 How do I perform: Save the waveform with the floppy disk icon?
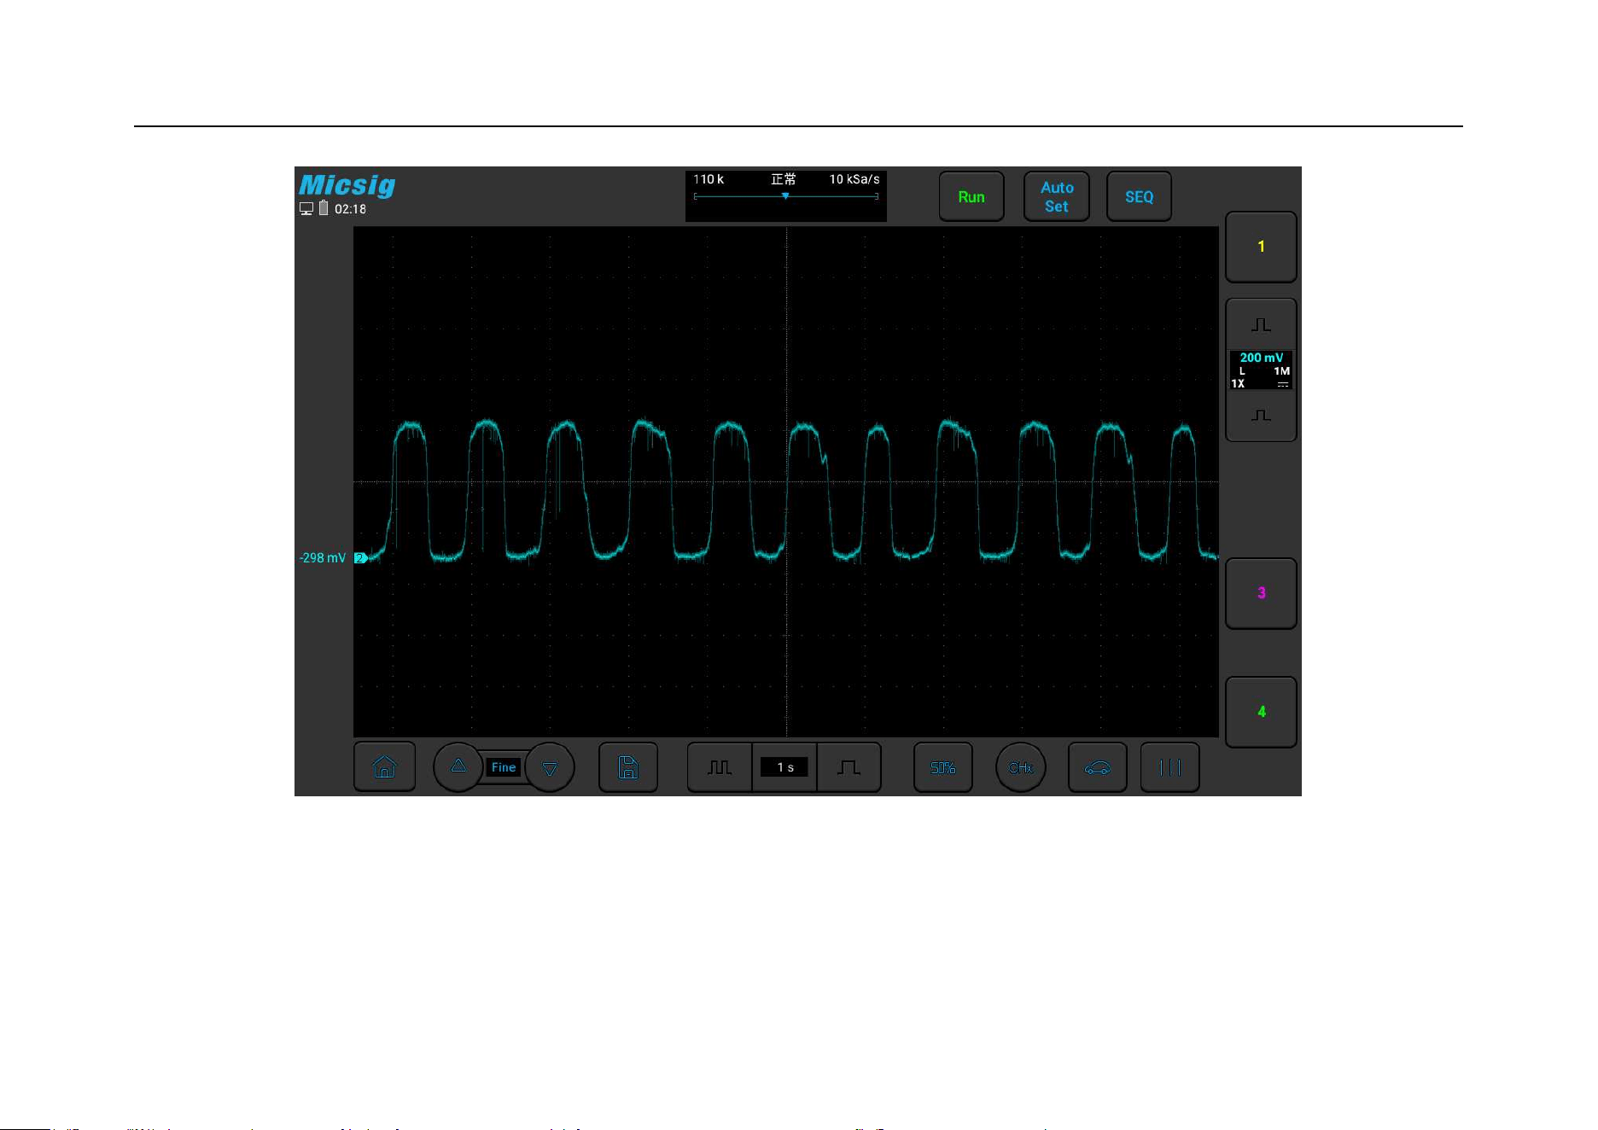pyautogui.click(x=628, y=767)
